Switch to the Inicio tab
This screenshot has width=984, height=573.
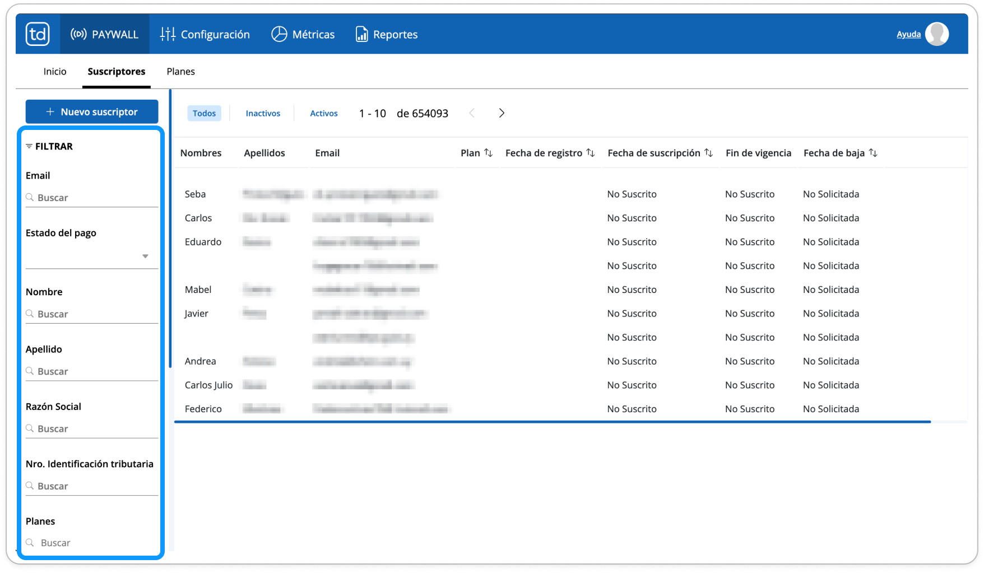point(55,71)
